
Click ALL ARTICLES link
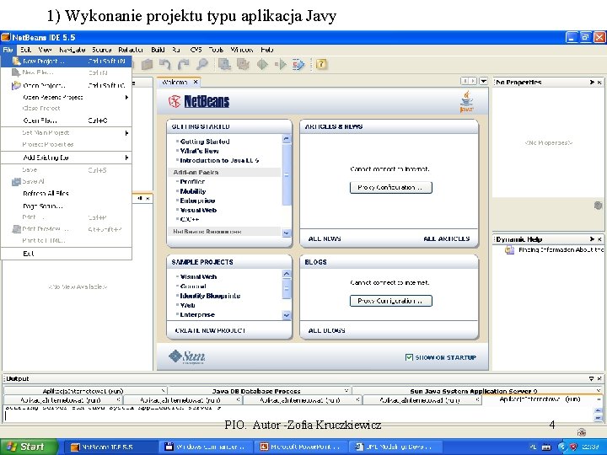[447, 238]
